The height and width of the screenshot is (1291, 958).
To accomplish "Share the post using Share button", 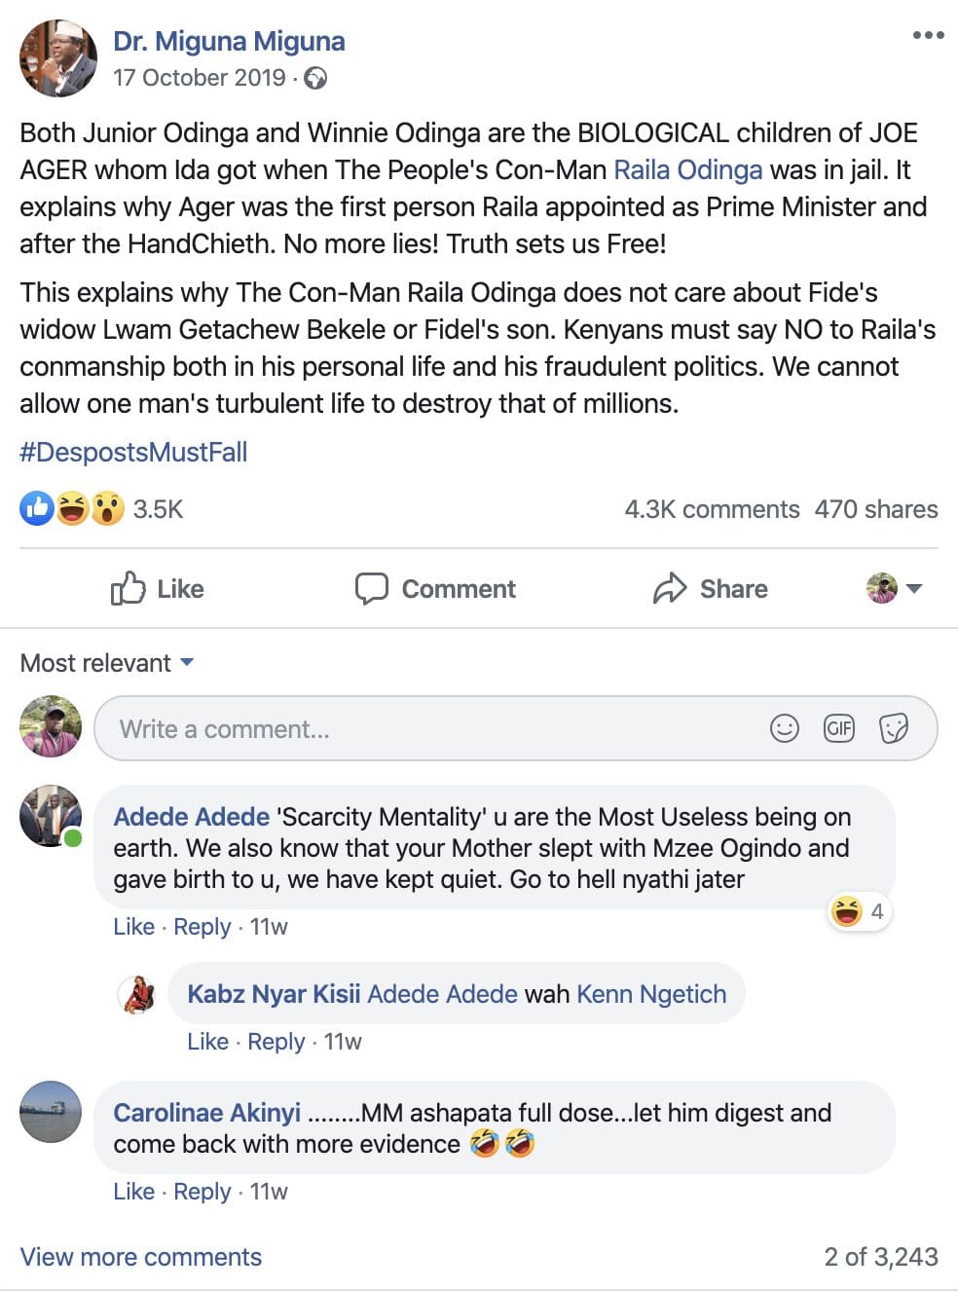I will [710, 589].
